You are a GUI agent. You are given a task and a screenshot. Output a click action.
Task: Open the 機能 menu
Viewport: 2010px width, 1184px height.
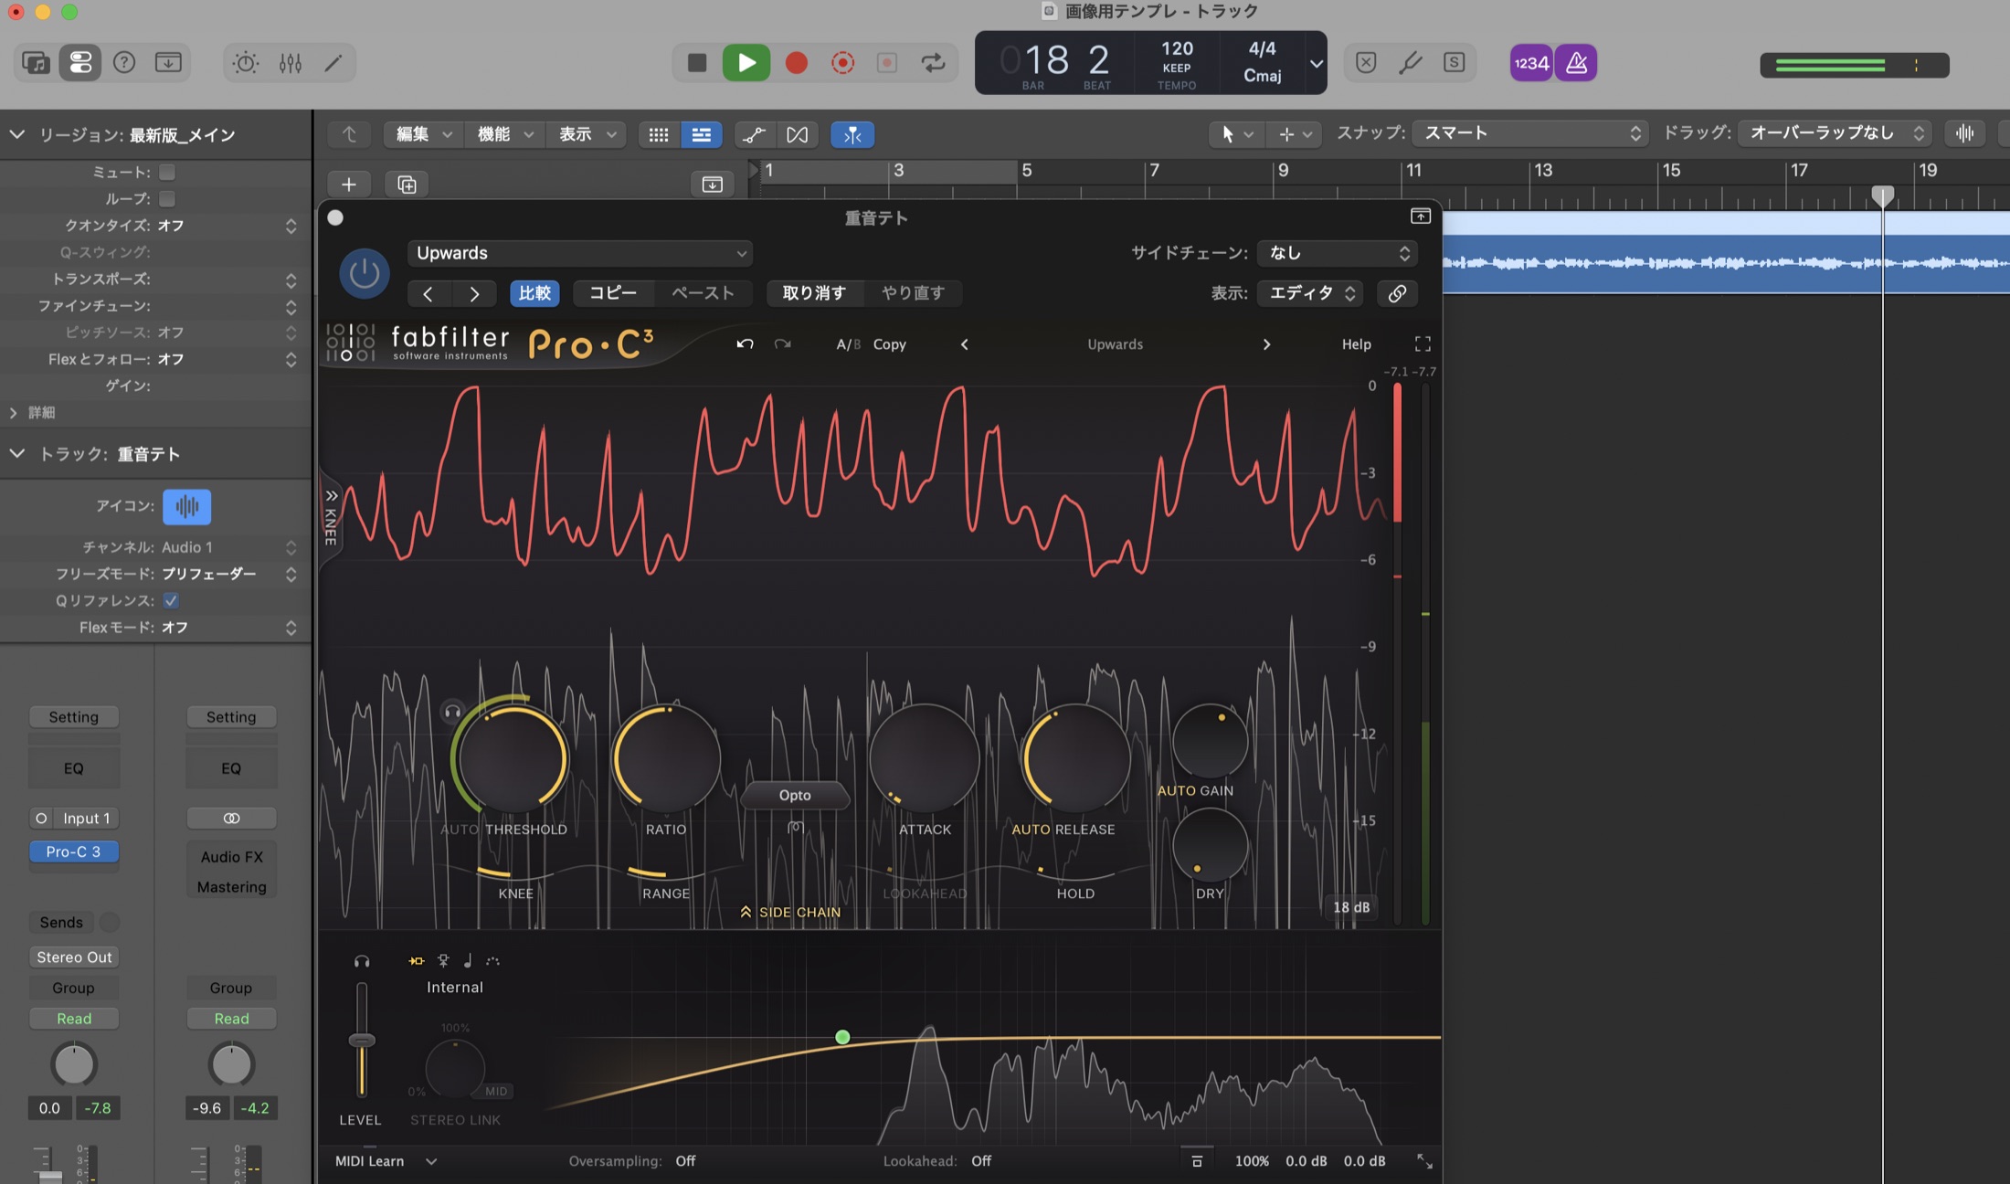504,134
